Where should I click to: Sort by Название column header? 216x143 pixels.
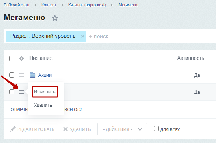click(x=41, y=58)
